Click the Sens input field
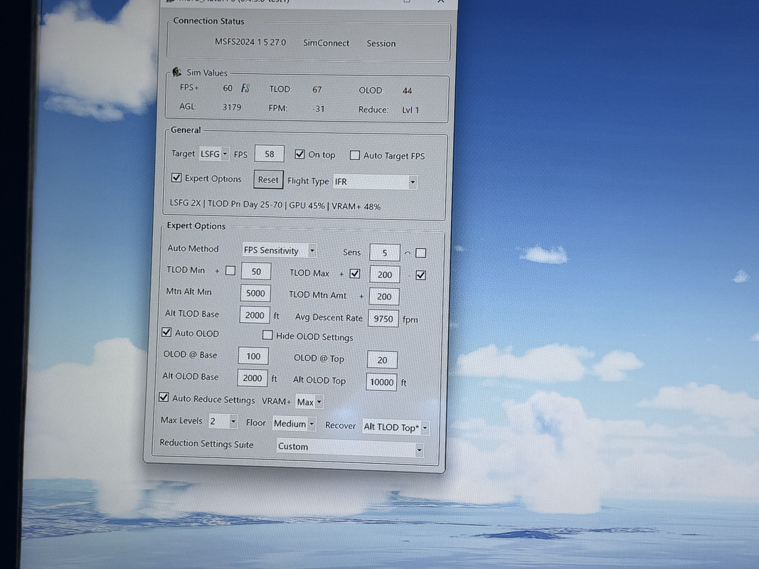759x569 pixels. coord(385,252)
